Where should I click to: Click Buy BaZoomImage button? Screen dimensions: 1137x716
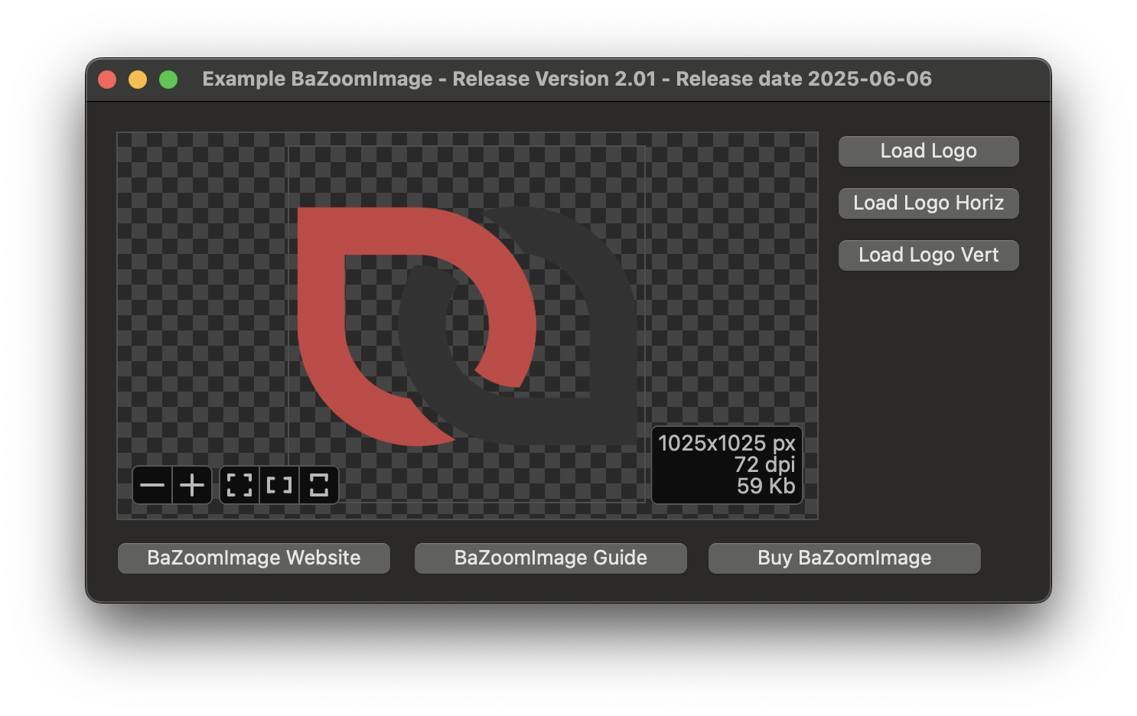[x=845, y=558]
